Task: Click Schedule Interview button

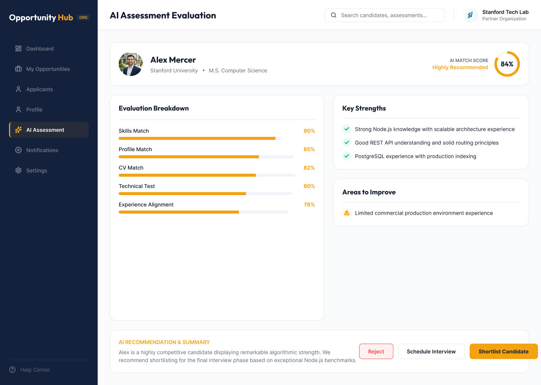Action: click(x=431, y=352)
